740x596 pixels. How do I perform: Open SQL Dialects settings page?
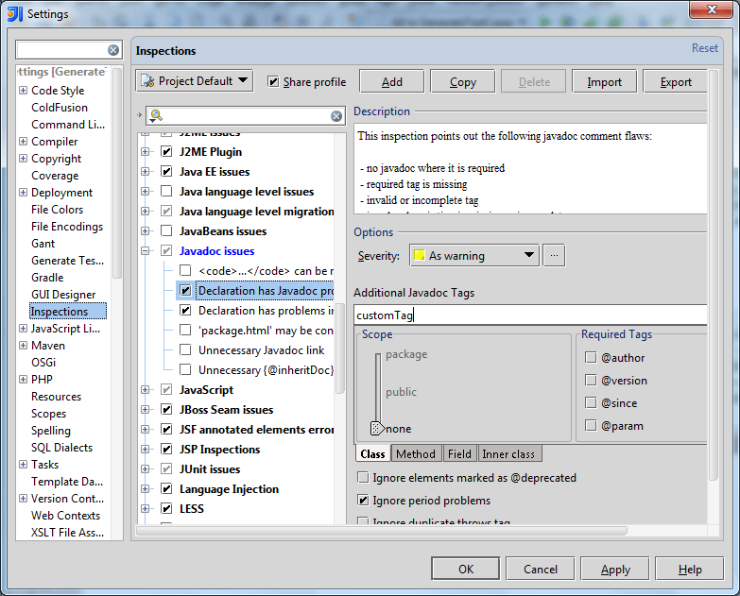click(61, 448)
